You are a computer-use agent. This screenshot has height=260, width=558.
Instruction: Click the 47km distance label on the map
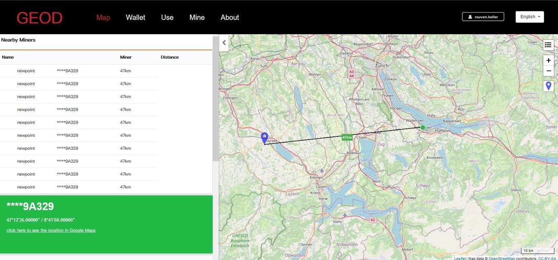[347, 137]
